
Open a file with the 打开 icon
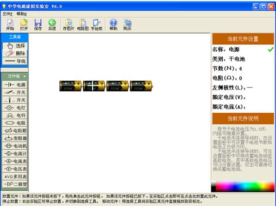tap(24, 24)
